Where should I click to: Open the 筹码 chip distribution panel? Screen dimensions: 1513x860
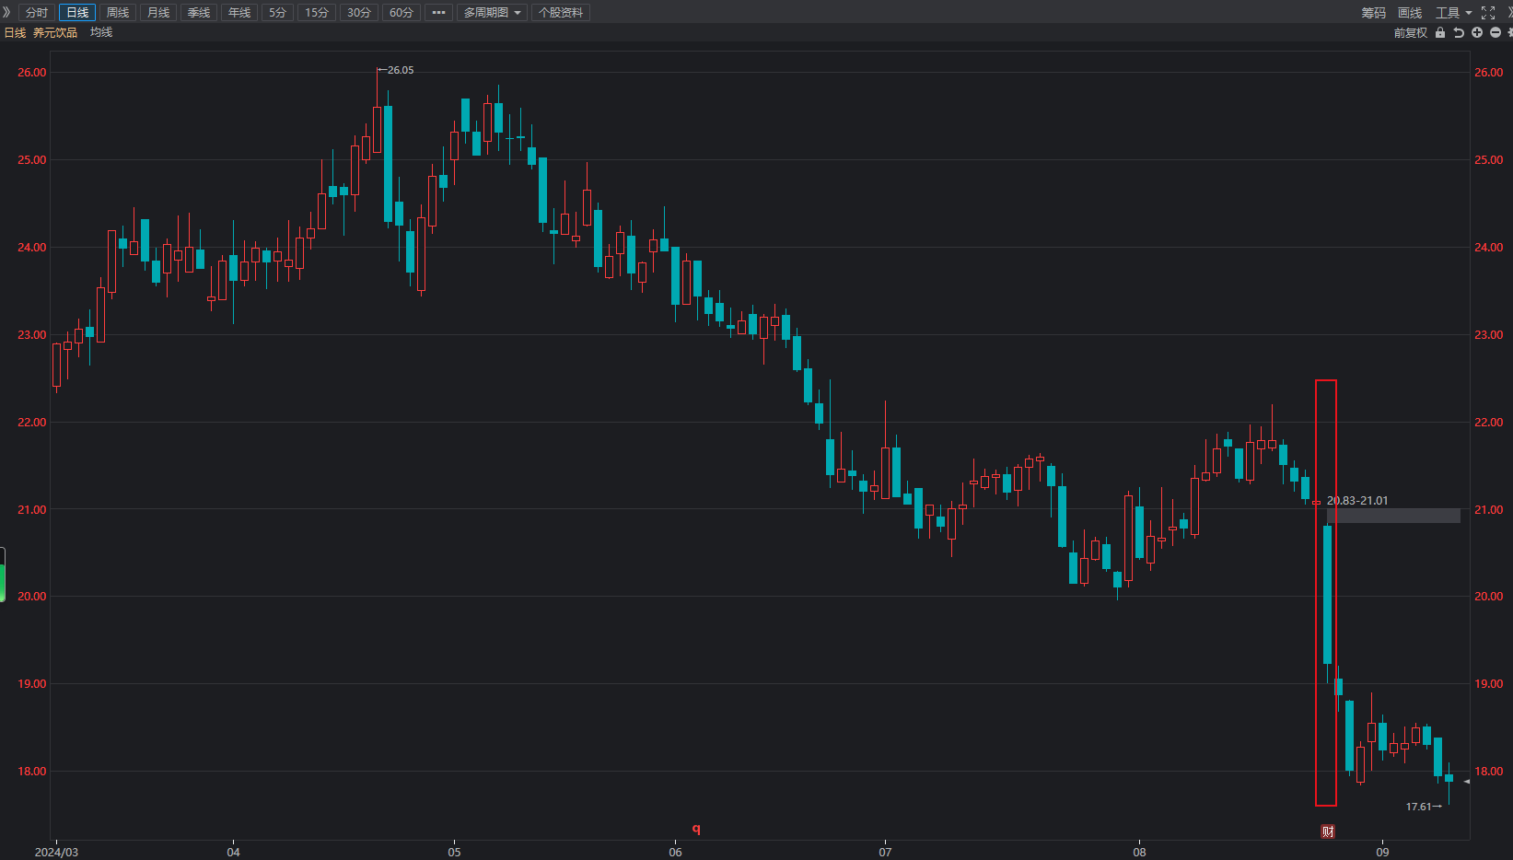coord(1374,12)
